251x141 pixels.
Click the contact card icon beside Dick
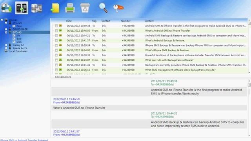pos(14,42)
